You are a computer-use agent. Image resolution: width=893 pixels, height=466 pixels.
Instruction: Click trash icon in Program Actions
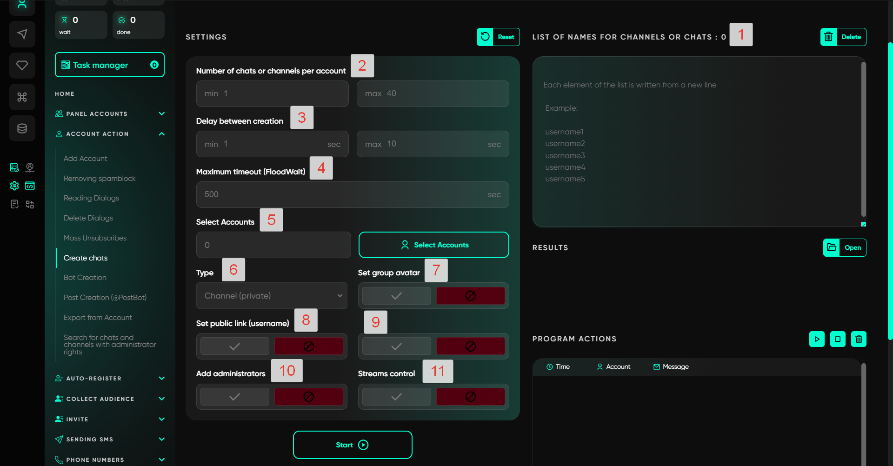(859, 339)
